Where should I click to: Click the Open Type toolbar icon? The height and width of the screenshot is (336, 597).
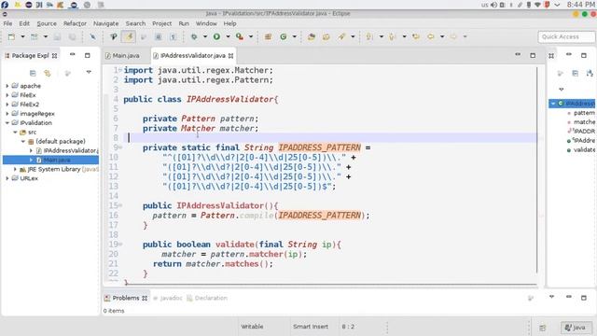tap(312, 36)
